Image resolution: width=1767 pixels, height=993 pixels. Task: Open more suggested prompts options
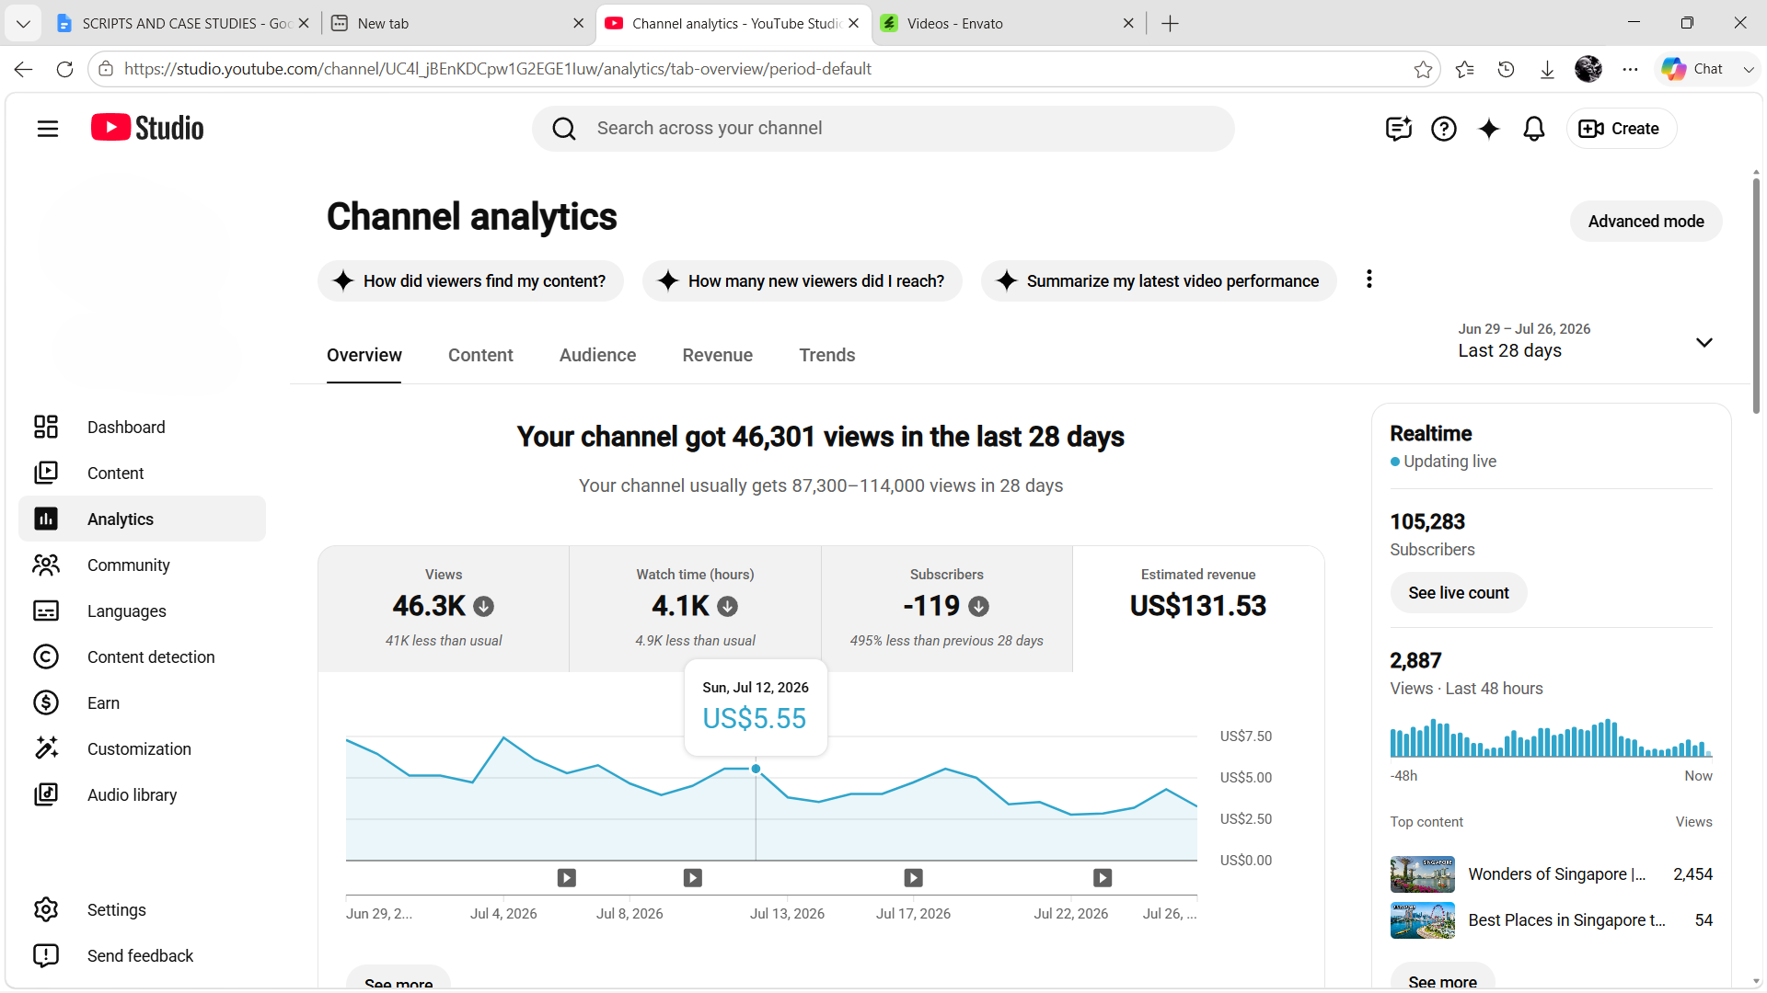pos(1369,280)
